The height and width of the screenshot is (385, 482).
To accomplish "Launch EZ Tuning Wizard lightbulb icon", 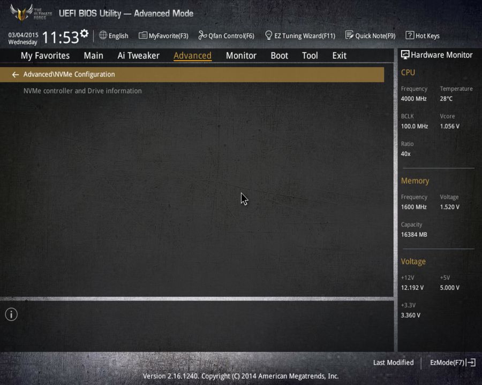I will tap(268, 35).
